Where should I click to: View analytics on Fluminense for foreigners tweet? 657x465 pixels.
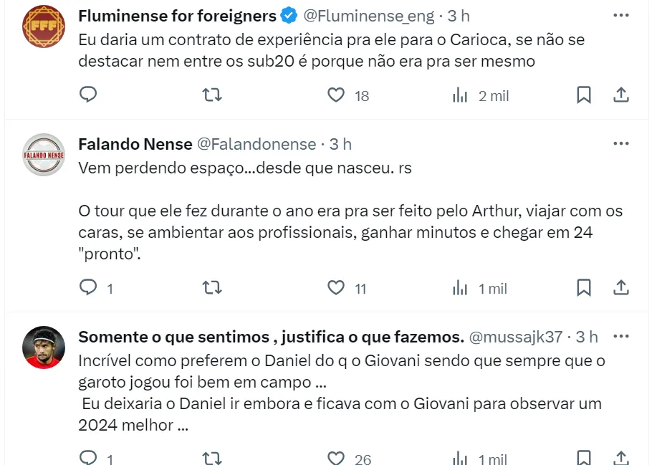click(460, 95)
